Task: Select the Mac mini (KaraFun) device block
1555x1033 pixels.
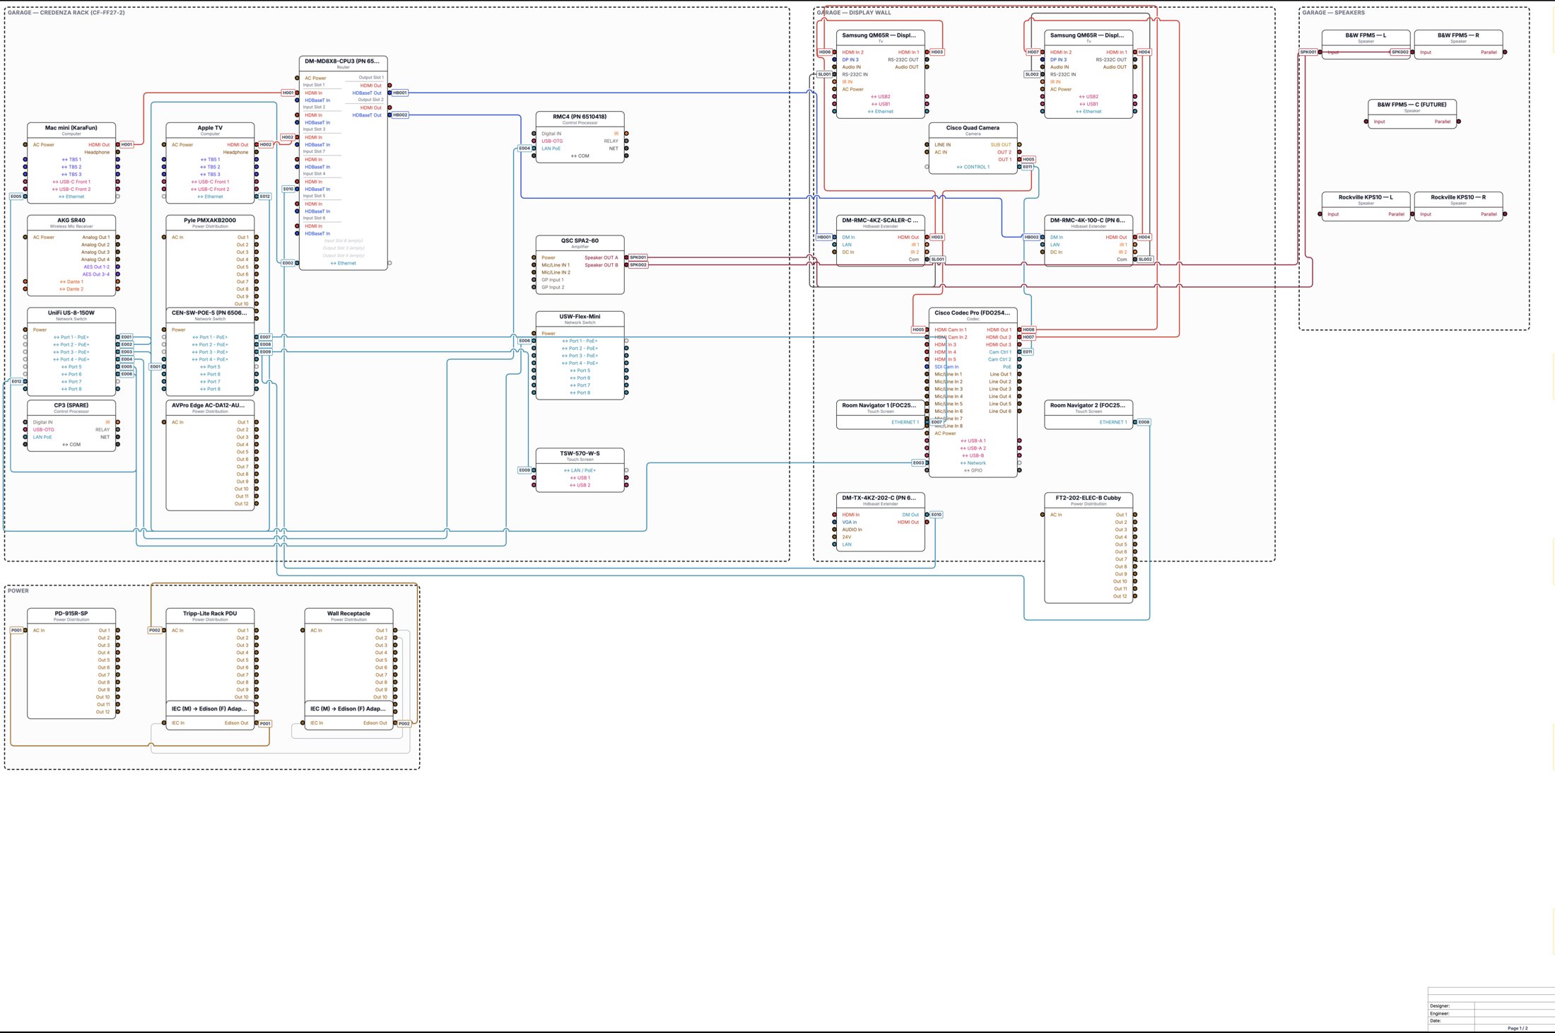Action: 71,163
